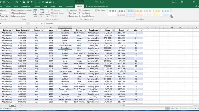Switch to Page Break Preview icon
The height and width of the screenshot is (111, 199).
pos(177,109)
